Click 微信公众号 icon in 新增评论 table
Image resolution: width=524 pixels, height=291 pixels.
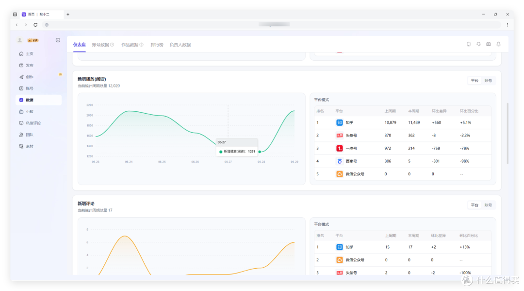[x=339, y=260]
